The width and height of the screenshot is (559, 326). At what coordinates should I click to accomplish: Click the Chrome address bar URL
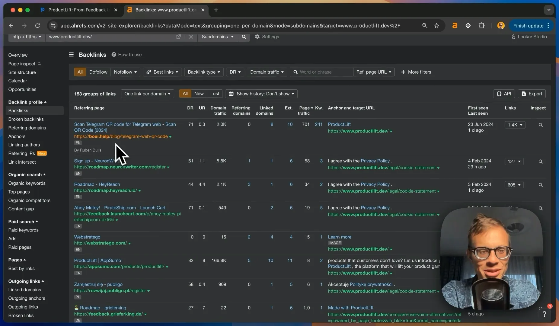(x=230, y=26)
